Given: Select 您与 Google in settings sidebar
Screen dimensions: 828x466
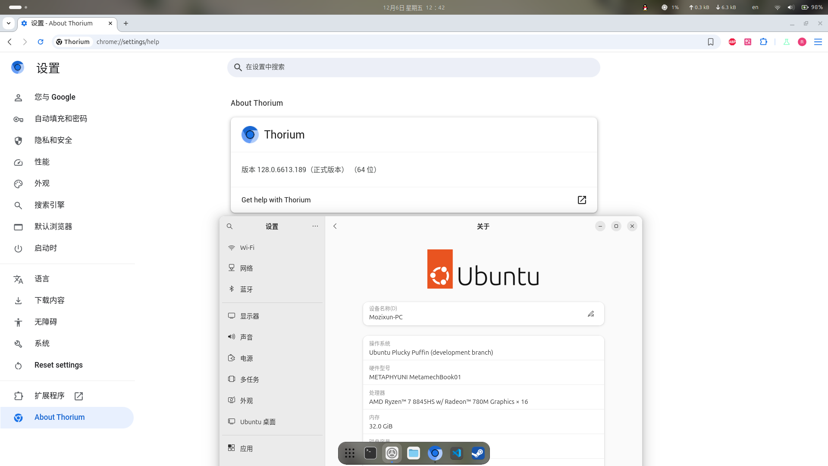Looking at the screenshot, I should pos(67,97).
